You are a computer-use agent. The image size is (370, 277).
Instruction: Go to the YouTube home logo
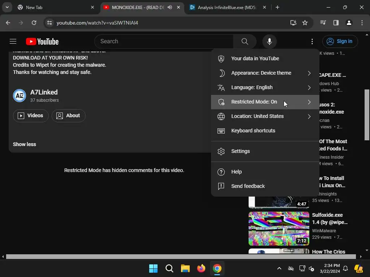(42, 41)
